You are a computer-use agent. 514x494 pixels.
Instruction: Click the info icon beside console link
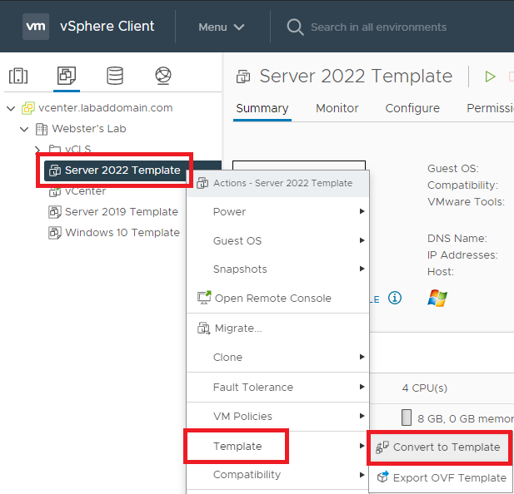tap(395, 298)
